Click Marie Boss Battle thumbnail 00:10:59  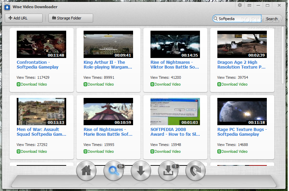[108, 112]
